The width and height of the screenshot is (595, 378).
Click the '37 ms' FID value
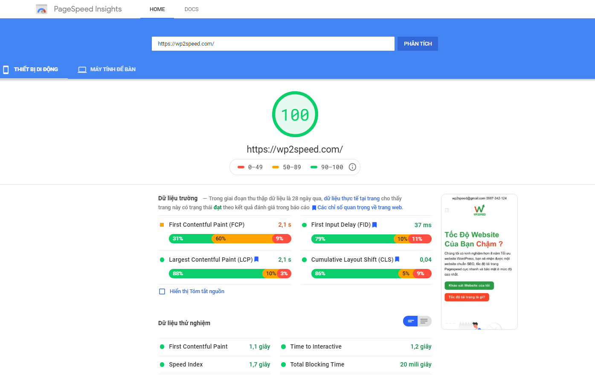pos(423,225)
